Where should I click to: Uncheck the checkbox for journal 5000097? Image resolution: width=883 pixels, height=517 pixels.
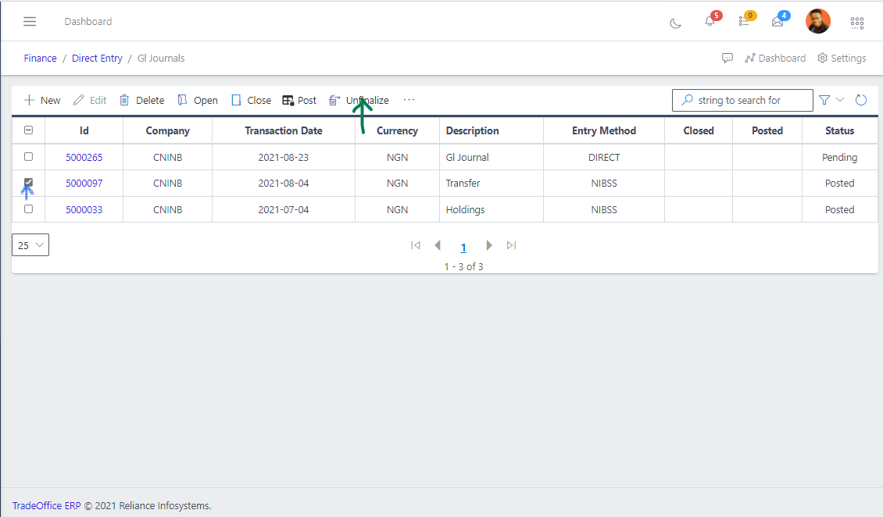[28, 183]
